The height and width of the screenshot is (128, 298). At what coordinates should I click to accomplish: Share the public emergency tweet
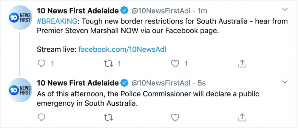(x=243, y=118)
